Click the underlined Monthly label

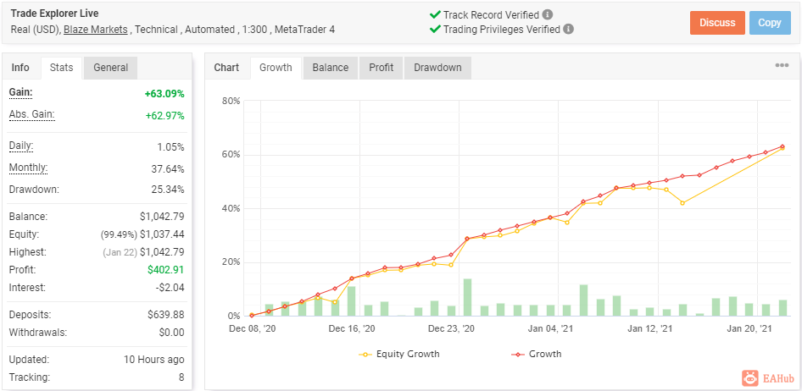(x=29, y=168)
